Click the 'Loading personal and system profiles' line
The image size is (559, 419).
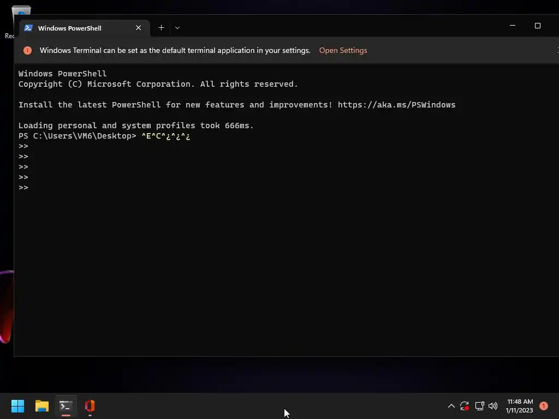pos(136,125)
